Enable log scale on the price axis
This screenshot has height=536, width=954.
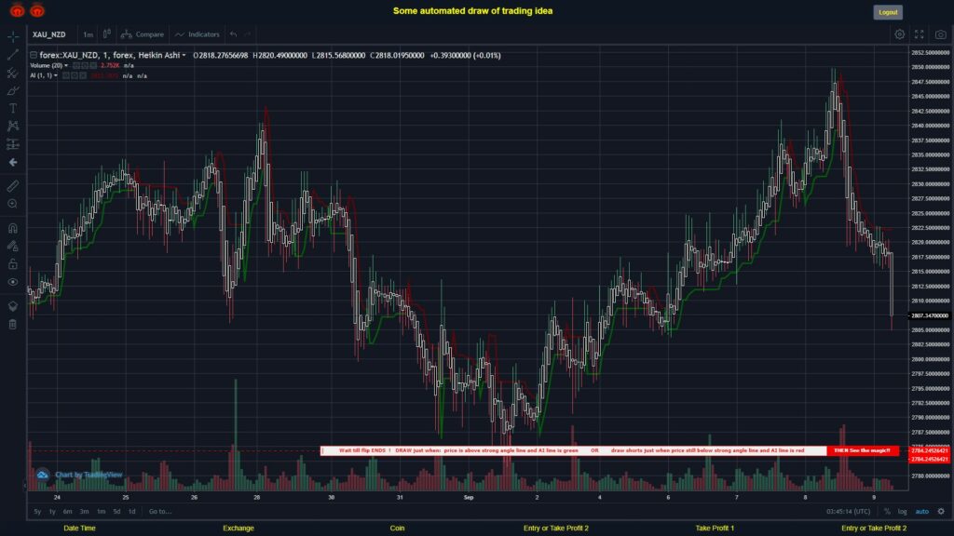pyautogui.click(x=902, y=511)
